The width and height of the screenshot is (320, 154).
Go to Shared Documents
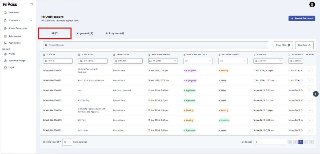(18, 28)
